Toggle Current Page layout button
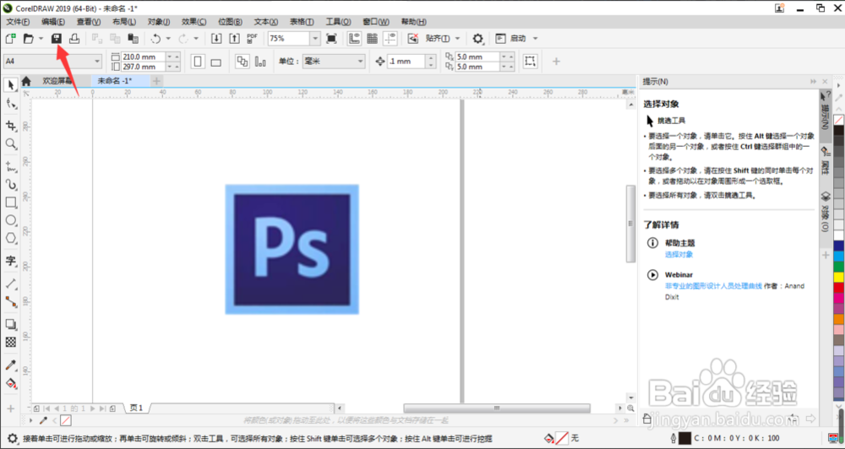 260,62
